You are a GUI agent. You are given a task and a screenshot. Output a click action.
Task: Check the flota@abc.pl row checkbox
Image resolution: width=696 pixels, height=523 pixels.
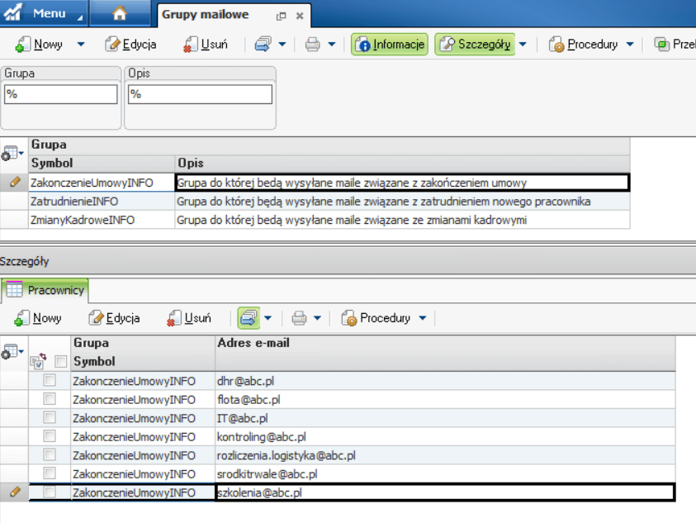click(x=50, y=399)
